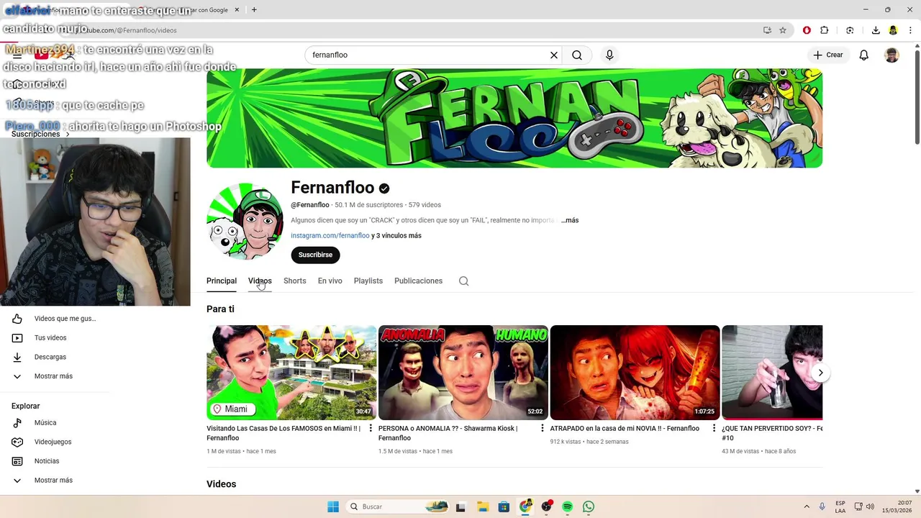Expand Mostrar más under the Descargas entry
Screen dimensions: 921x518
tap(53, 376)
